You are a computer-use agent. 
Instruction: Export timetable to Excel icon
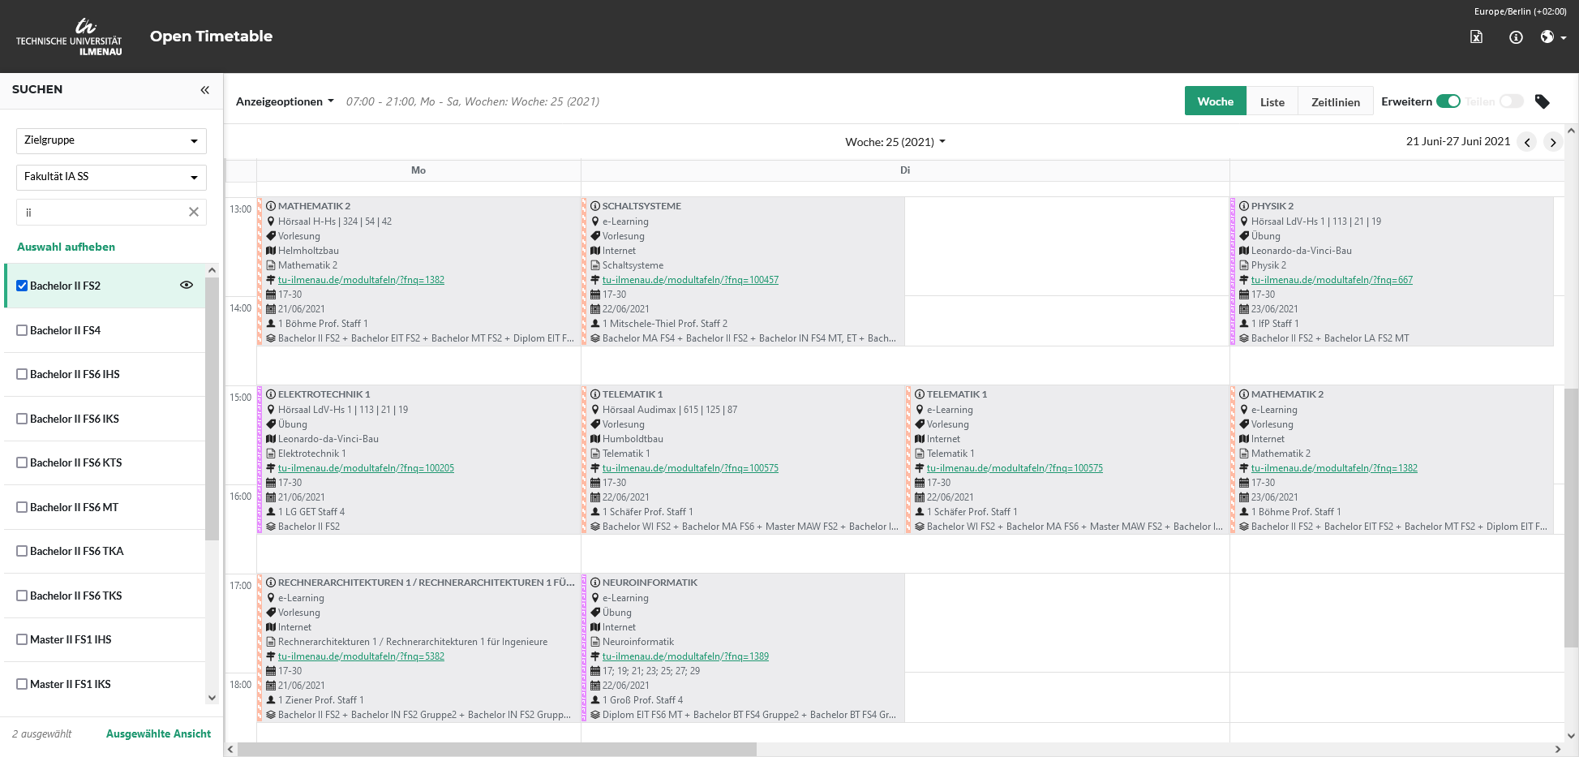[x=1476, y=37]
